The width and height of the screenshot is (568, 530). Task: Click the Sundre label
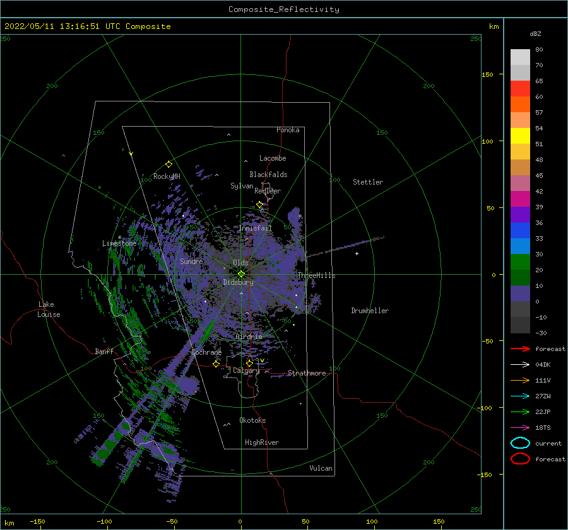(x=191, y=261)
